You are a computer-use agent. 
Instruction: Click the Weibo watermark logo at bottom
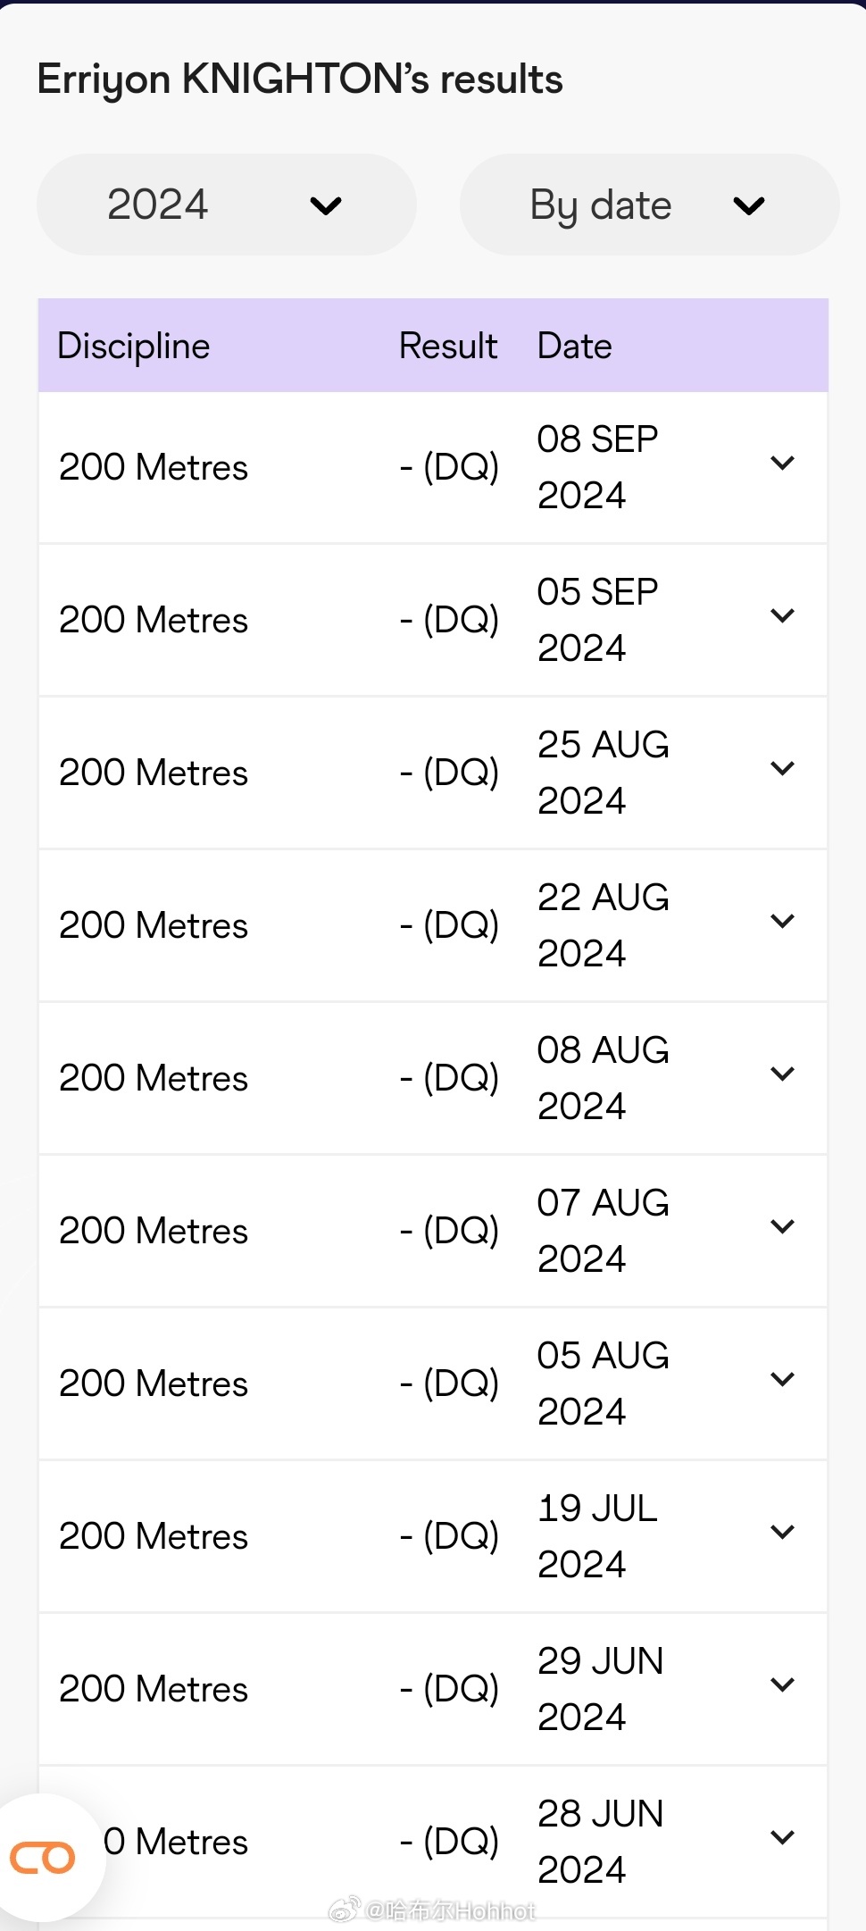point(346,1910)
